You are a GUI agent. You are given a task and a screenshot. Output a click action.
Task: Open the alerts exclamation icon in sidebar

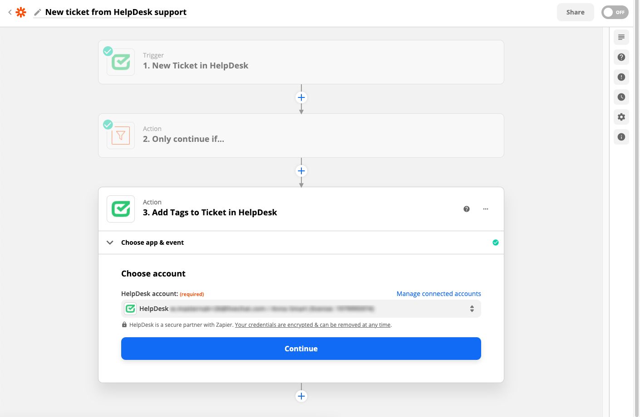621,77
